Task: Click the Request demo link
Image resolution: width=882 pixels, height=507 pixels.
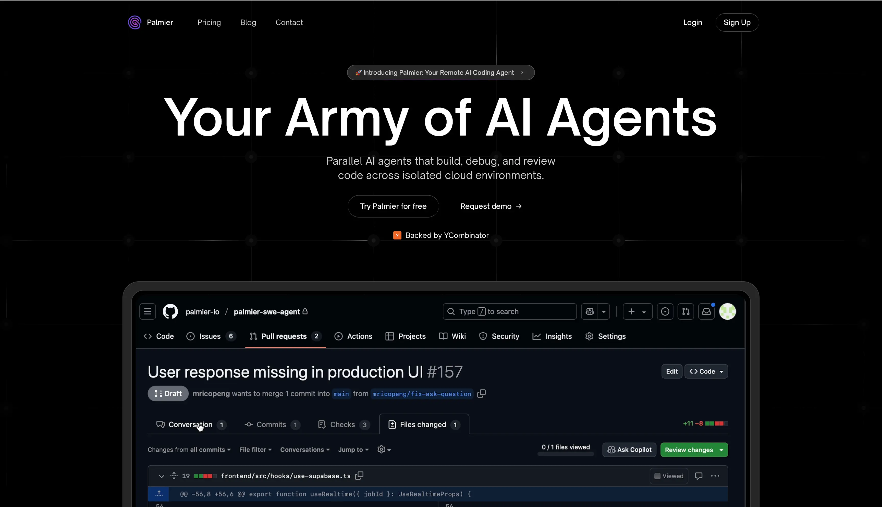Action: tap(491, 206)
